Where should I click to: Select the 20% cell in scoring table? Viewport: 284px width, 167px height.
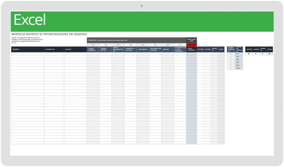pos(239,57)
